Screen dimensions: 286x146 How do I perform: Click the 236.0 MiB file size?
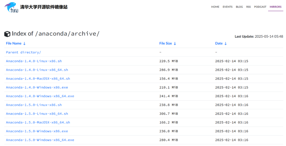click(x=168, y=131)
